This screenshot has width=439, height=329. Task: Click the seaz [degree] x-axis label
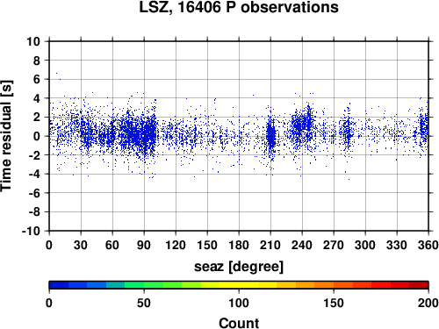pyautogui.click(x=239, y=267)
